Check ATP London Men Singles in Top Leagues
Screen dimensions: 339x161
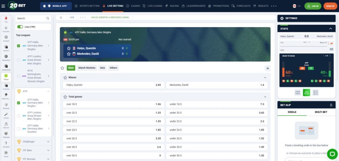(19, 60)
